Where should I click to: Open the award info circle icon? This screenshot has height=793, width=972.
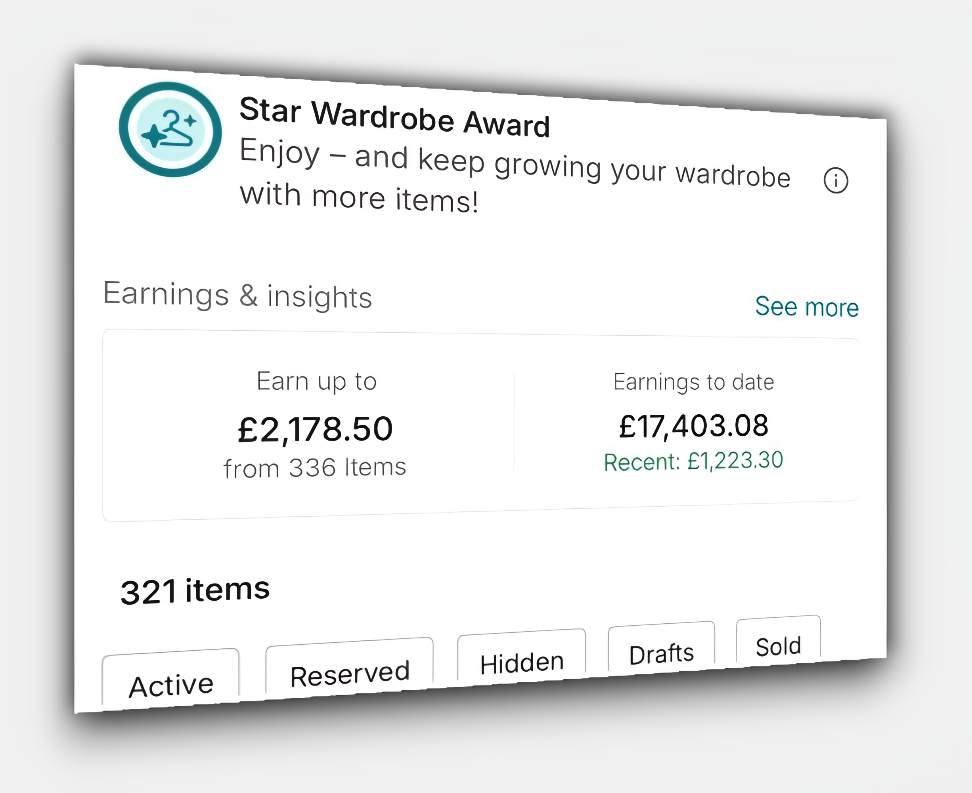coord(835,180)
